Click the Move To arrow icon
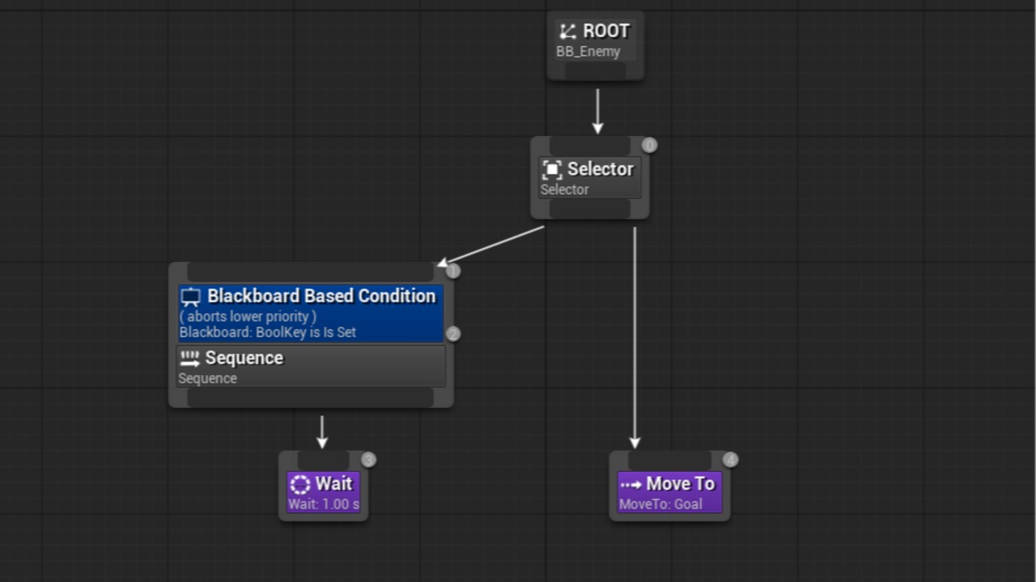Image resolution: width=1036 pixels, height=582 pixels. click(631, 484)
